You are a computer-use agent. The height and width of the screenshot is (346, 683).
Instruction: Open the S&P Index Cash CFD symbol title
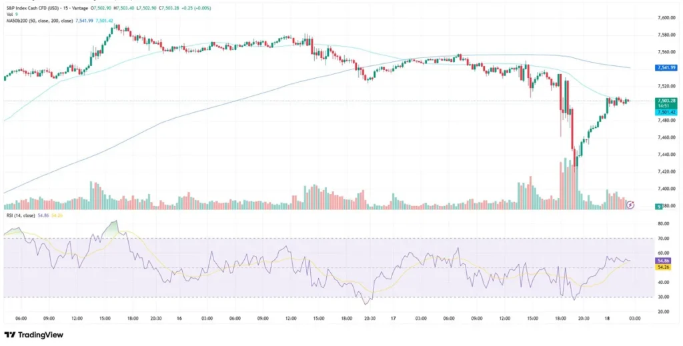click(47, 8)
